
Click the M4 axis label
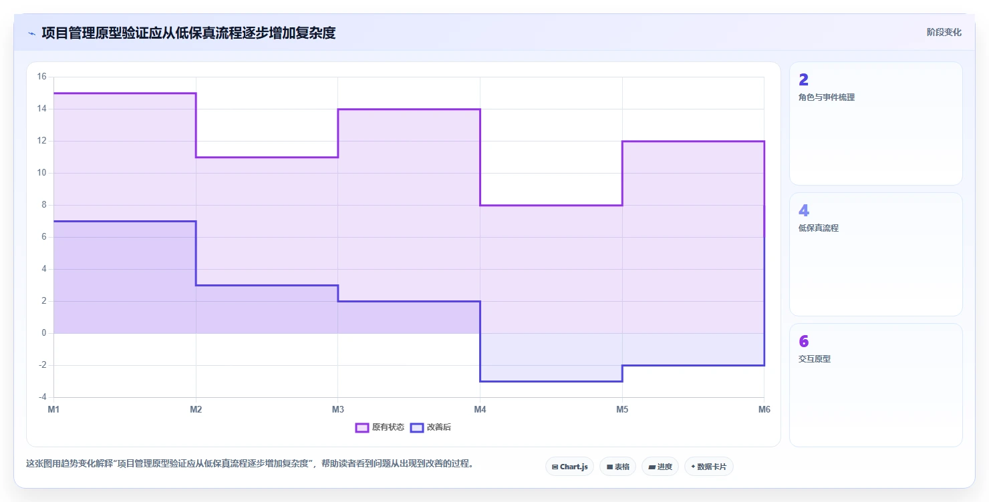tap(480, 410)
